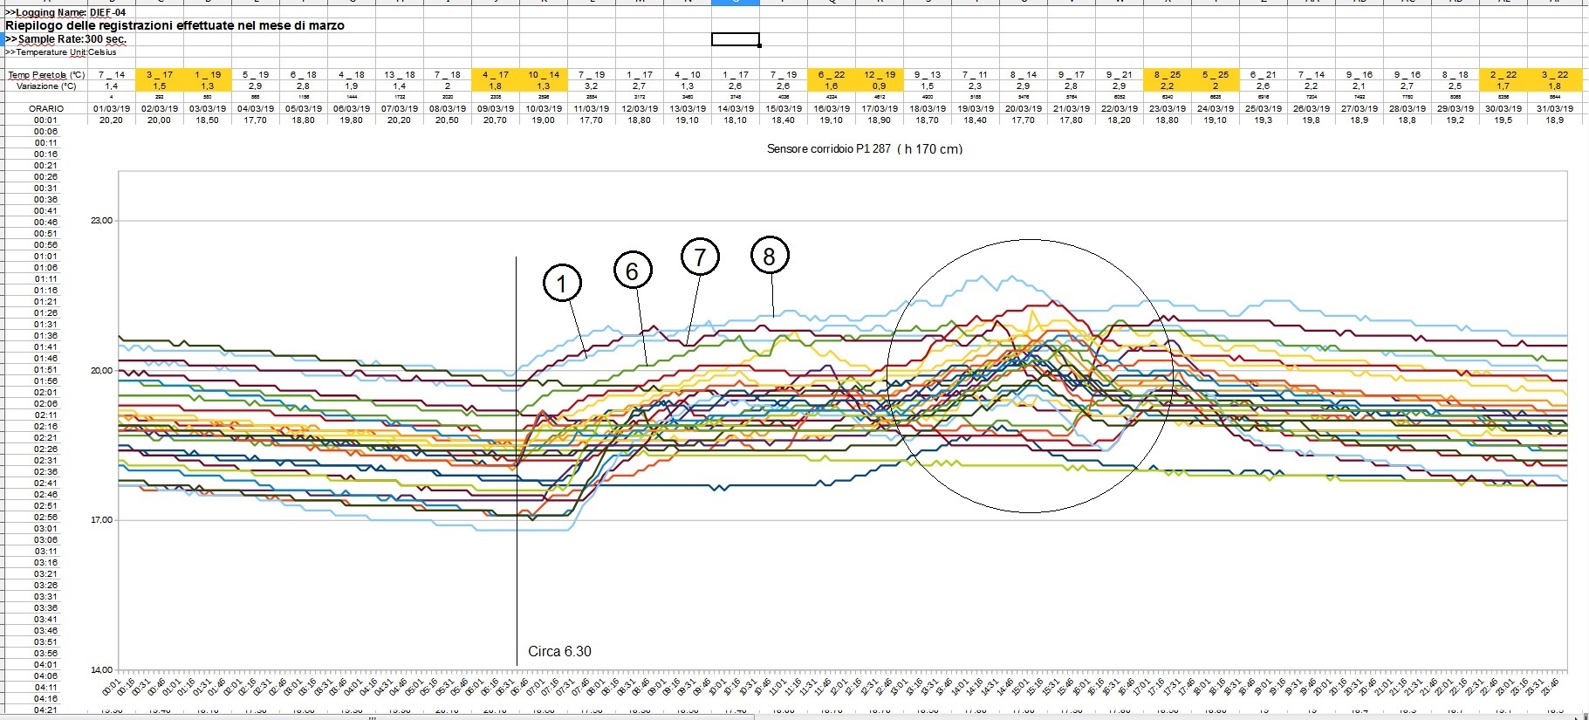Click the 01/03/19 date cell

(111, 109)
